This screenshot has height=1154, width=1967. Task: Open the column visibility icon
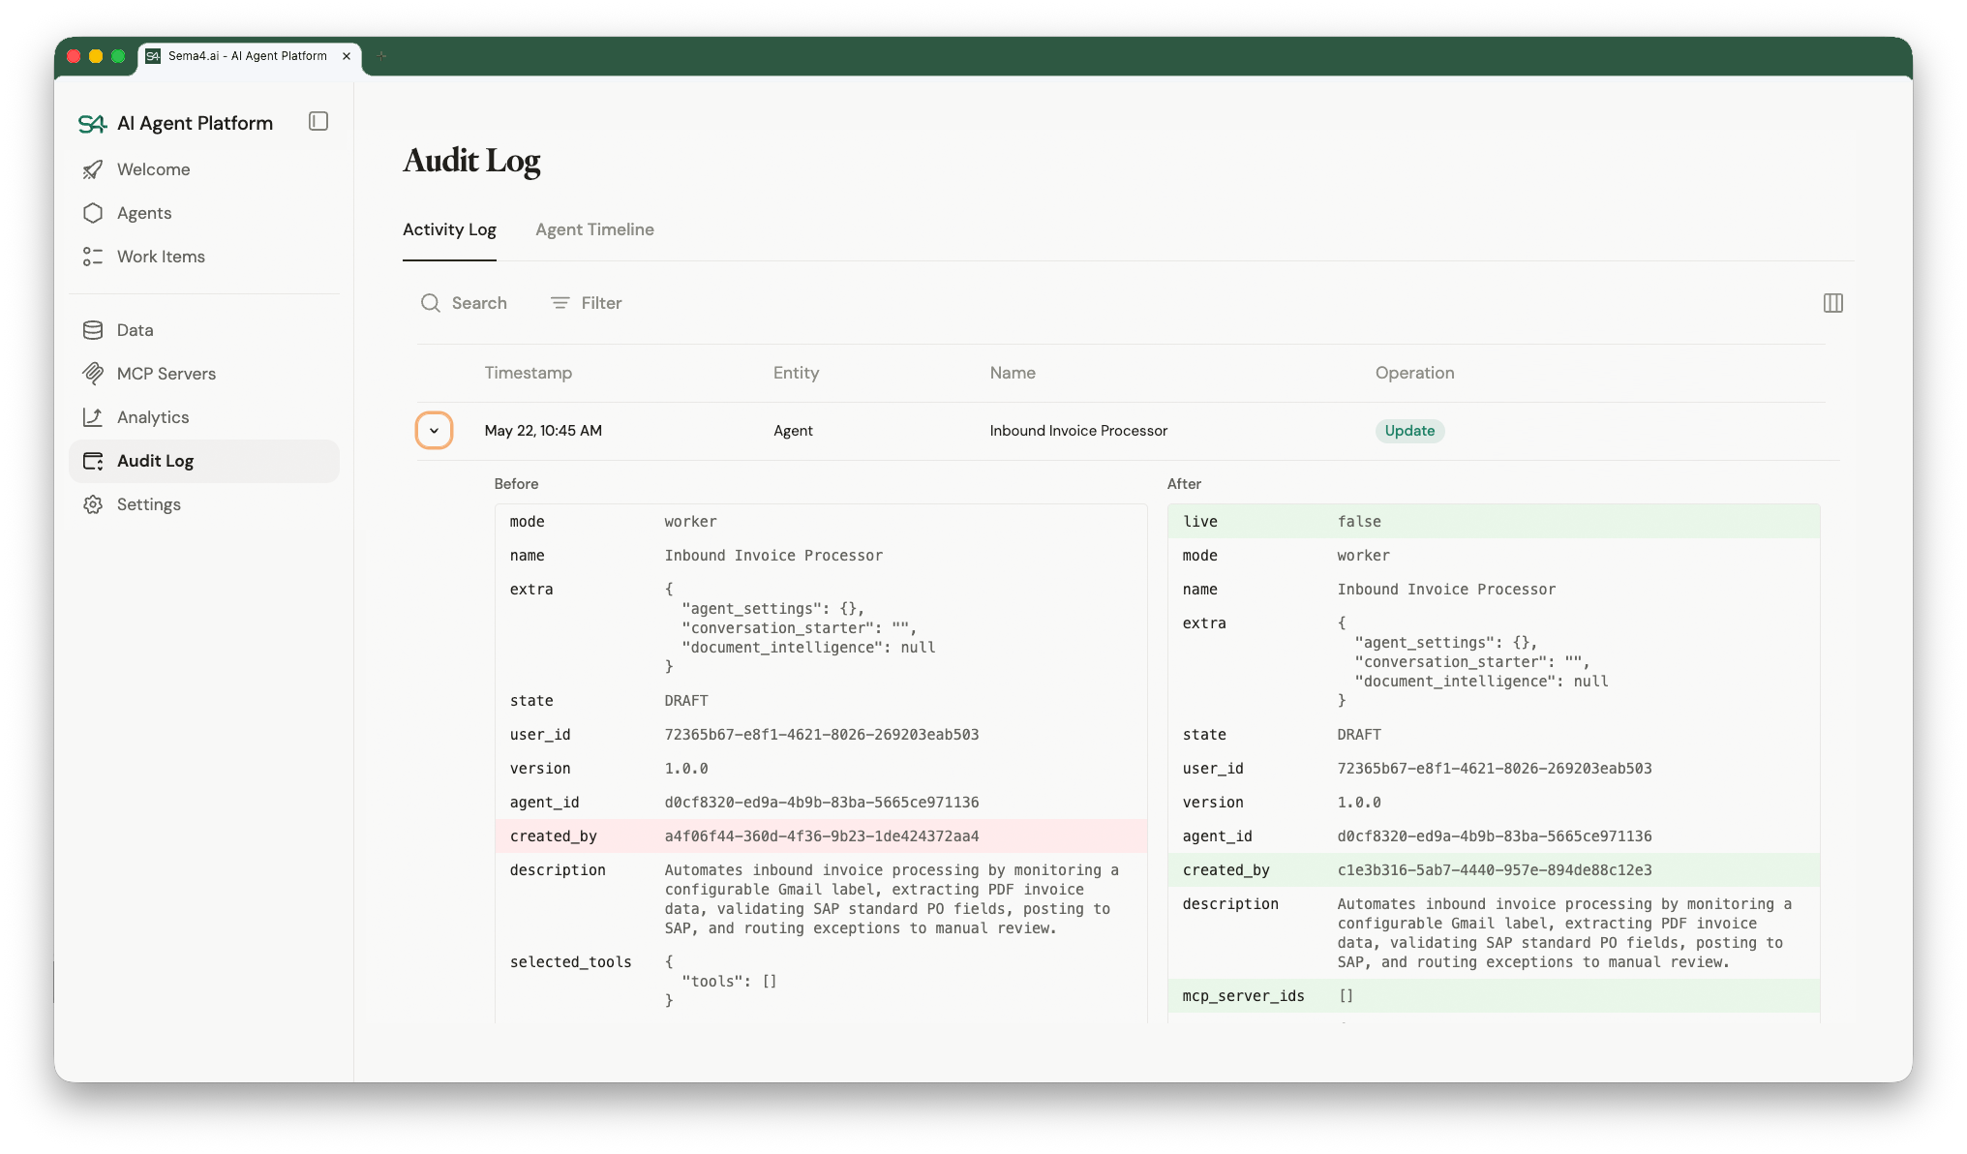point(1833,303)
